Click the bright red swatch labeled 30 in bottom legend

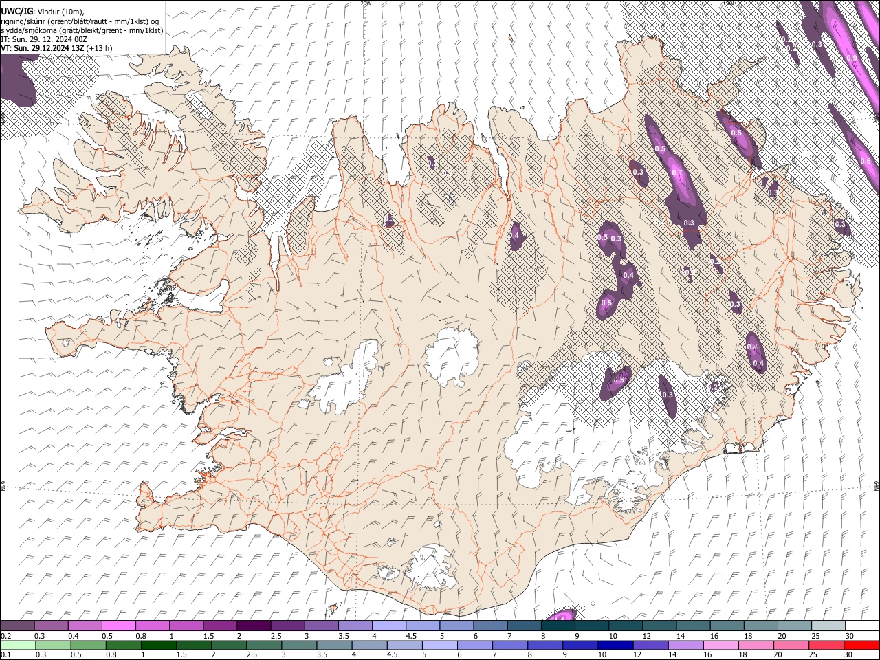(x=861, y=646)
